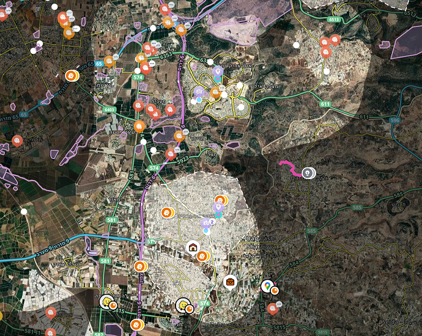The height and width of the screenshot is (336, 422).
Task: Open the orange marker left of מייסר label
Action: (x=179, y=137)
